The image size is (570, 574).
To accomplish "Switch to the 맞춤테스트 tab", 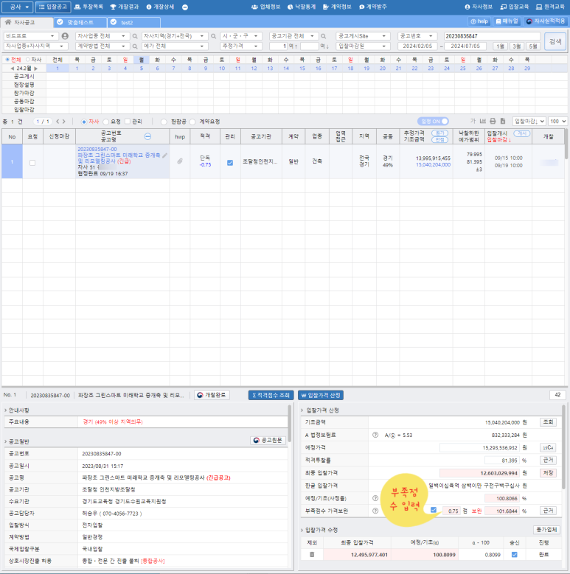I will coord(80,22).
